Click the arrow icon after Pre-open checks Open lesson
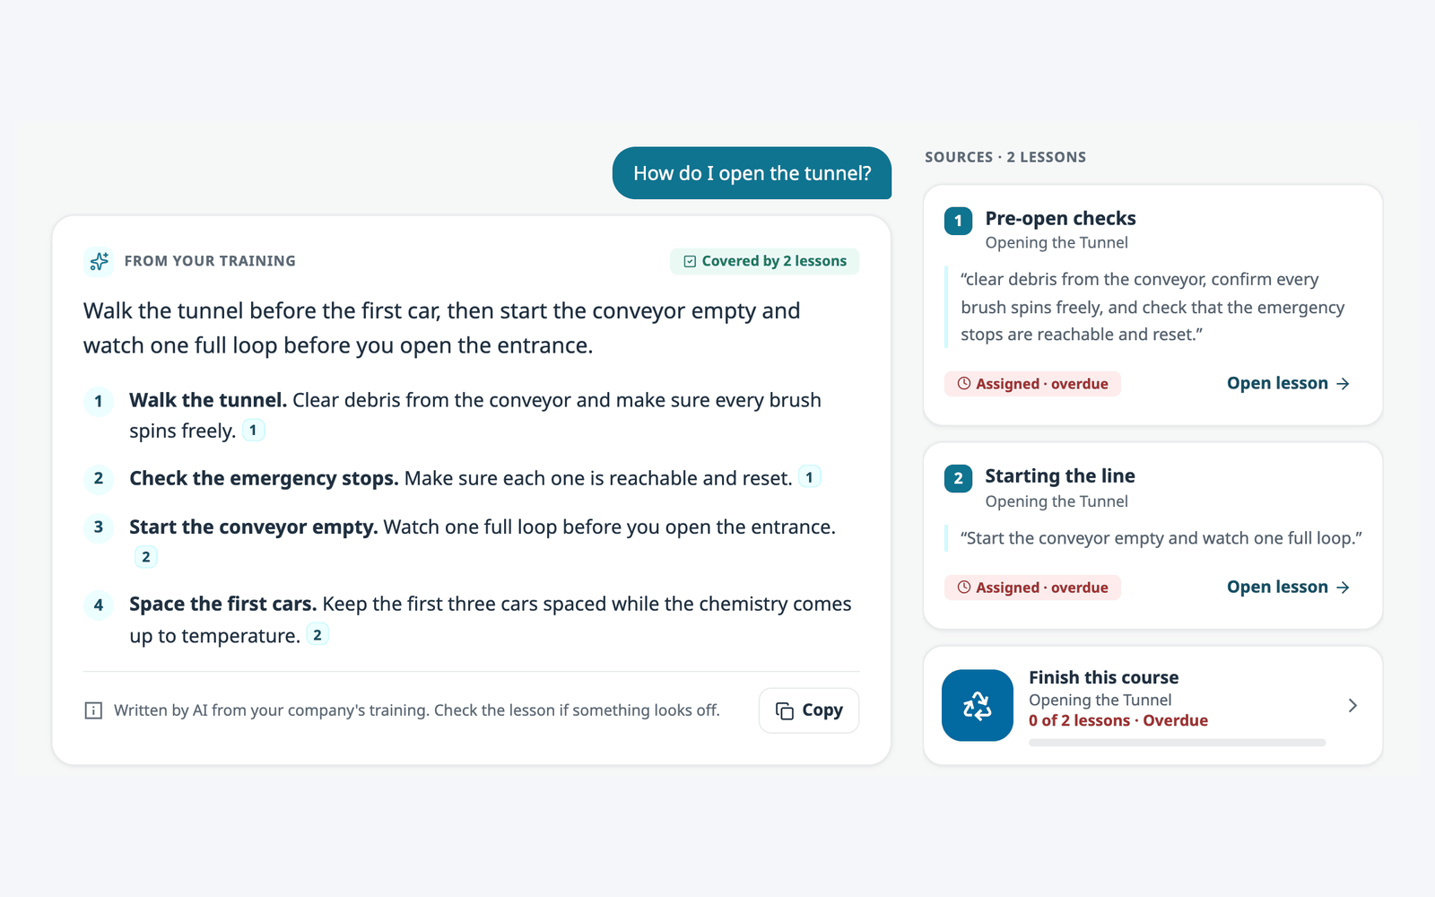Image resolution: width=1435 pixels, height=897 pixels. click(1343, 383)
